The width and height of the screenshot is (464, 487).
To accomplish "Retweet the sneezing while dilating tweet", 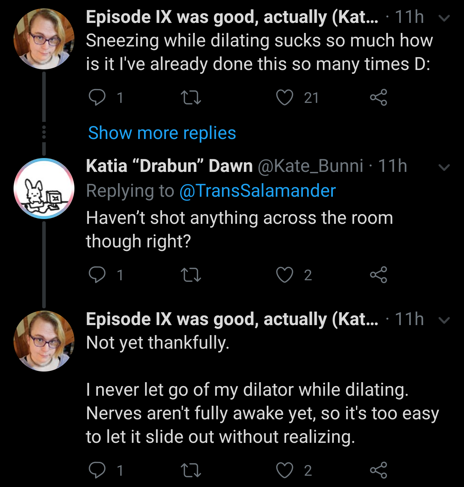I will pyautogui.click(x=191, y=97).
